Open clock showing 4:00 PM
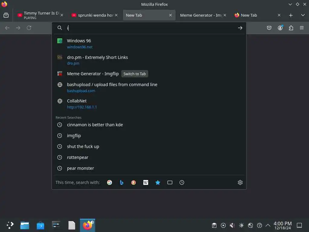The width and height of the screenshot is (309, 232). pos(282,225)
